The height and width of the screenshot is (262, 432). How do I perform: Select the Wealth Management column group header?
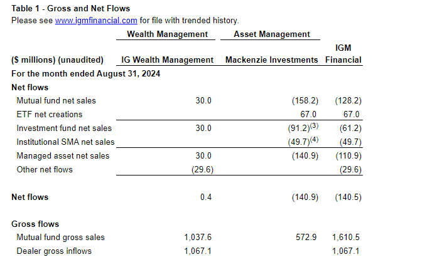tap(167, 34)
